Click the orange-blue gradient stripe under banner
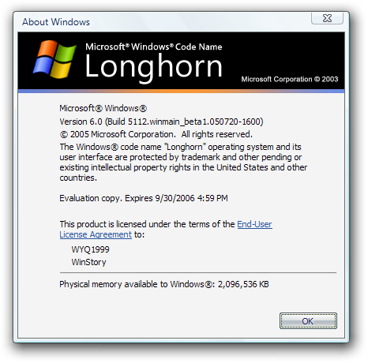 [x=181, y=91]
